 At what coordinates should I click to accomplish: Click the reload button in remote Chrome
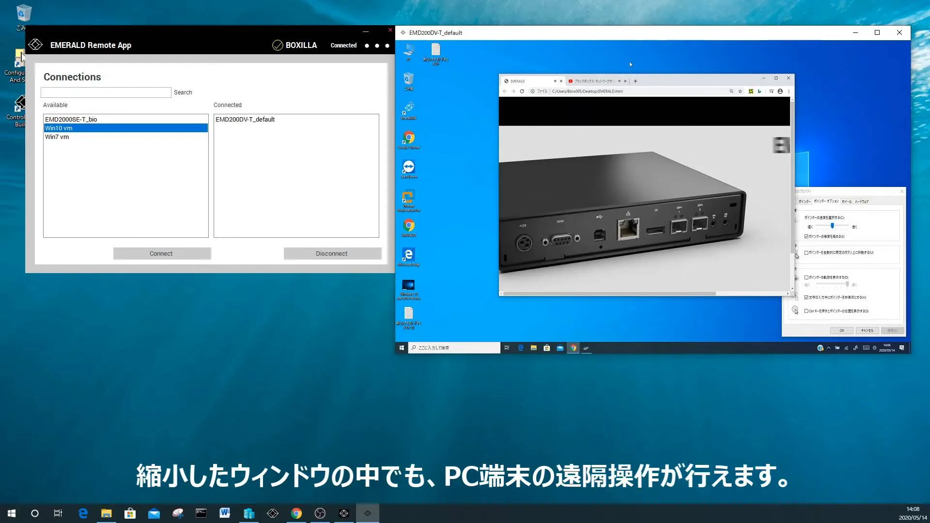click(x=522, y=91)
